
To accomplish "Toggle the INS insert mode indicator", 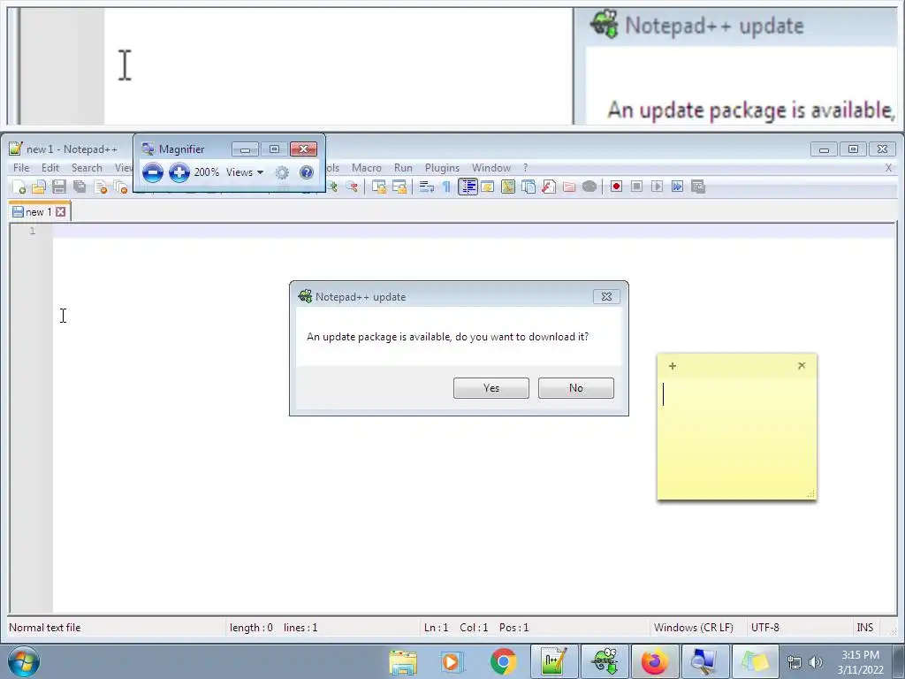I will 865,628.
